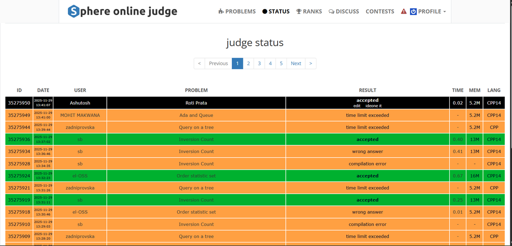Viewport: 512px width, 246px height.
Task: Open Query on a tree in row 35275944
Action: click(x=196, y=127)
